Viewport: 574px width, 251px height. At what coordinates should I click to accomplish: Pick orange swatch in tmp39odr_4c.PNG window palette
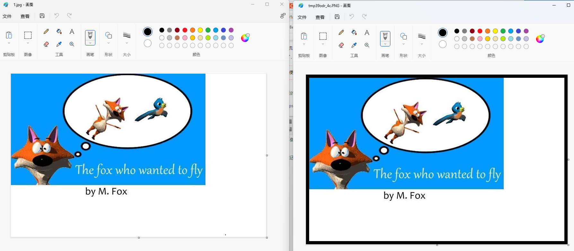tap(488, 31)
